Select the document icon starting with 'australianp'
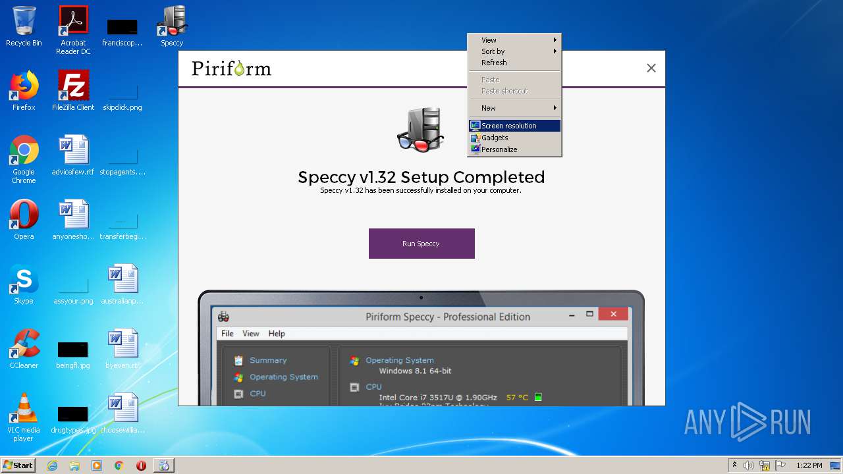843x474 pixels. point(122,284)
